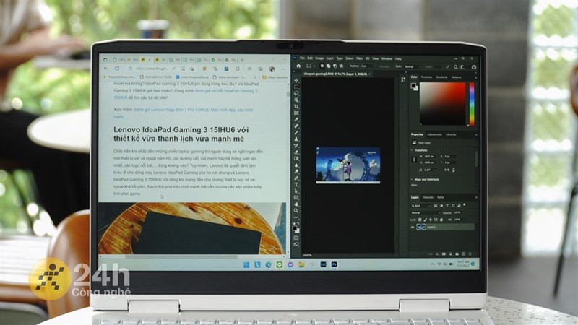
Task: Select the Blur tool
Action: (x=296, y=165)
